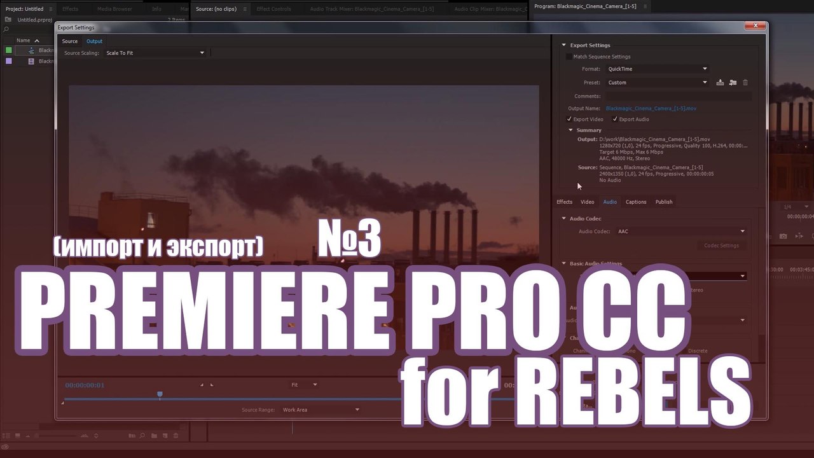Click the Save Preset icon
Image resolution: width=814 pixels, height=458 pixels.
[x=720, y=83]
